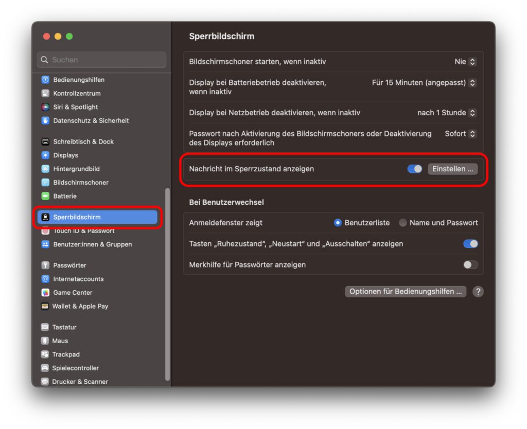Screen dimensions: 527x429
Task: Click the Kontrollzentrum icon
Action: pyautogui.click(x=45, y=94)
